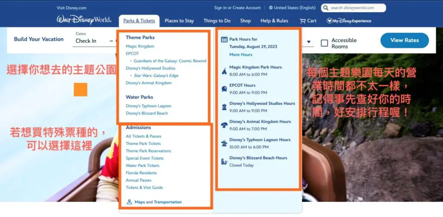The width and height of the screenshot is (443, 217).
Task: Open the Check In date picker
Action: coord(86,41)
